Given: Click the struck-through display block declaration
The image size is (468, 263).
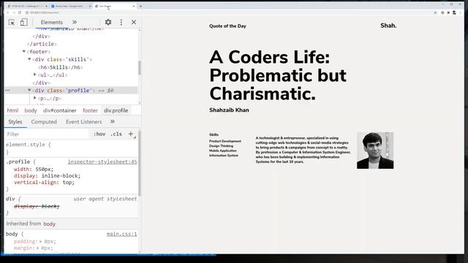Looking at the screenshot, I should tap(37, 206).
